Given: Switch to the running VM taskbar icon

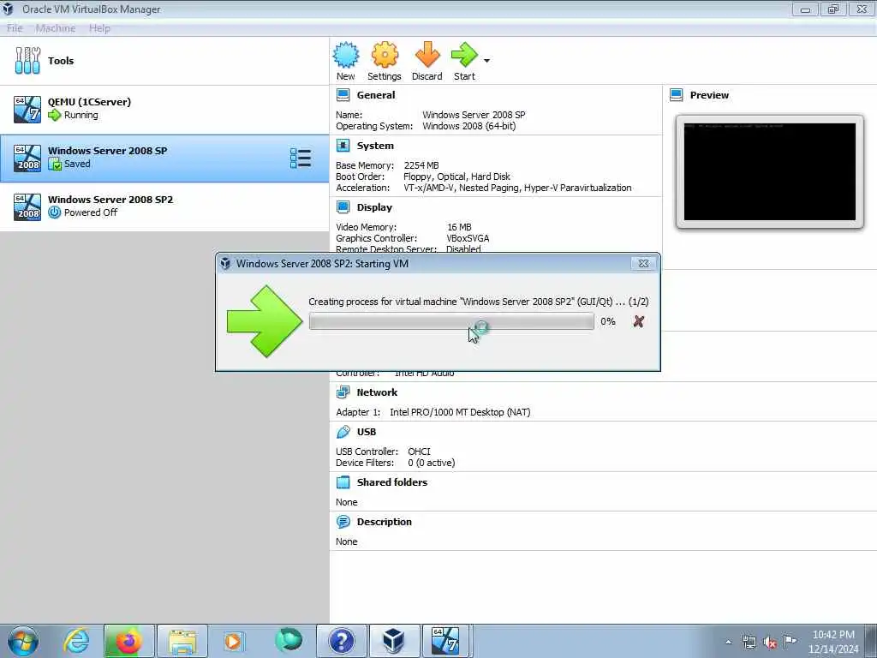Looking at the screenshot, I should [x=445, y=641].
